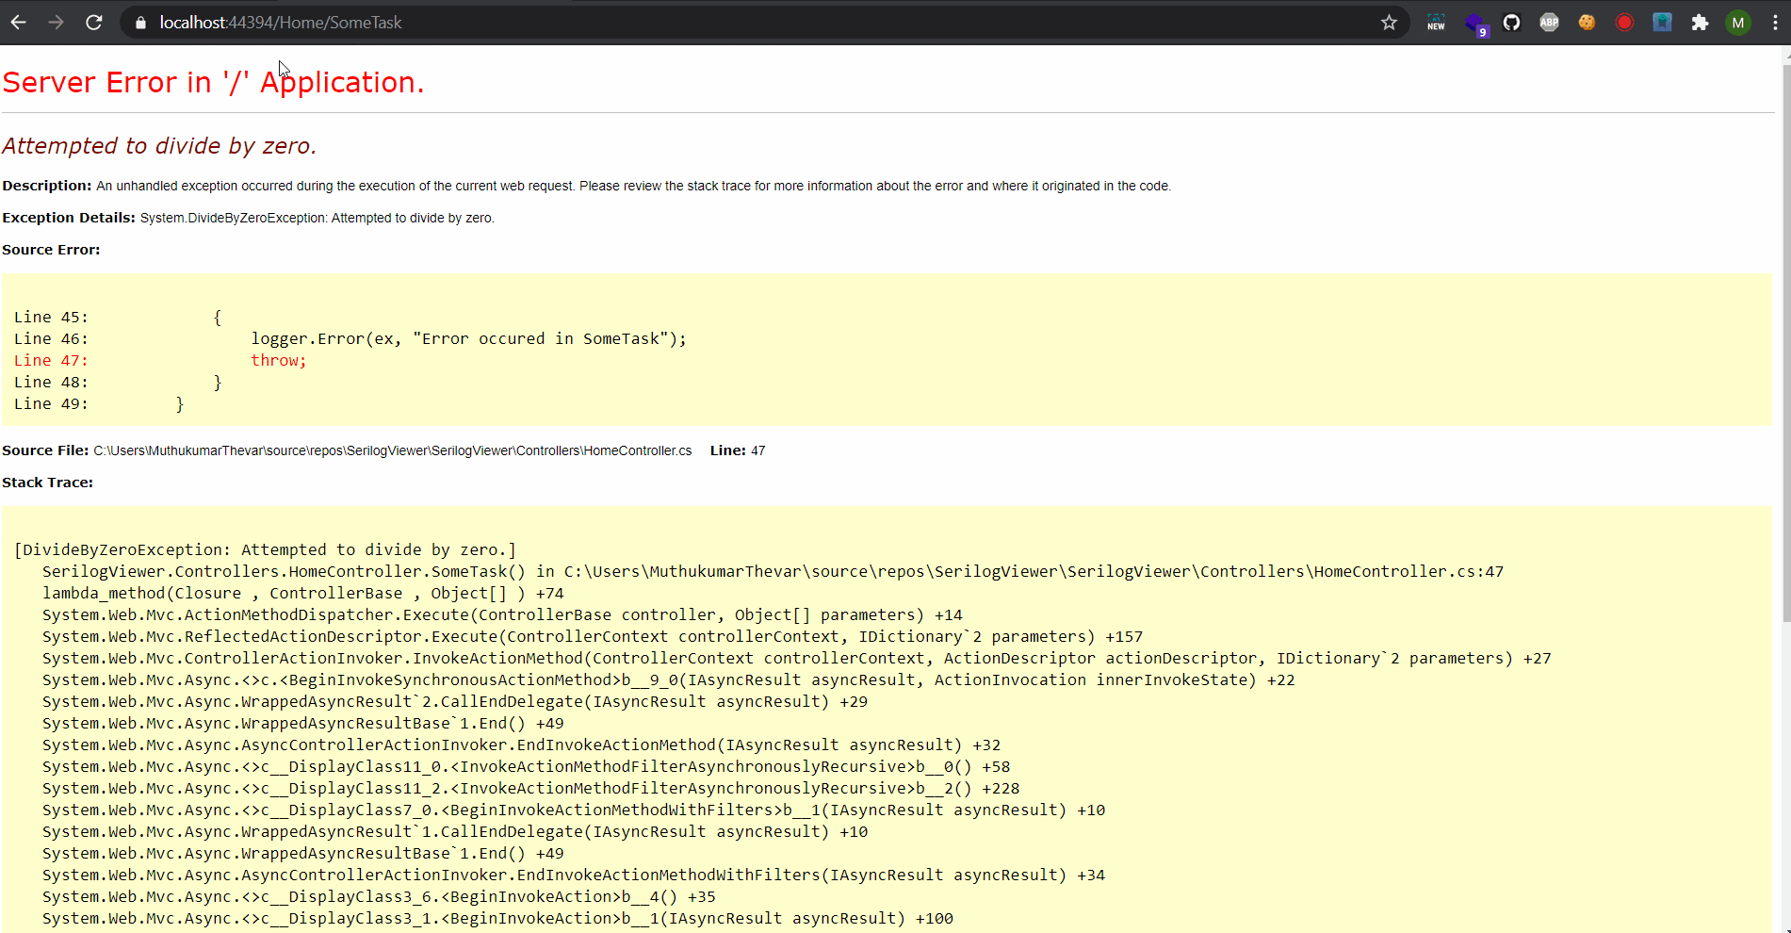Click the red "throw;" statement on Line 47
The width and height of the screenshot is (1791, 933).
point(278,360)
